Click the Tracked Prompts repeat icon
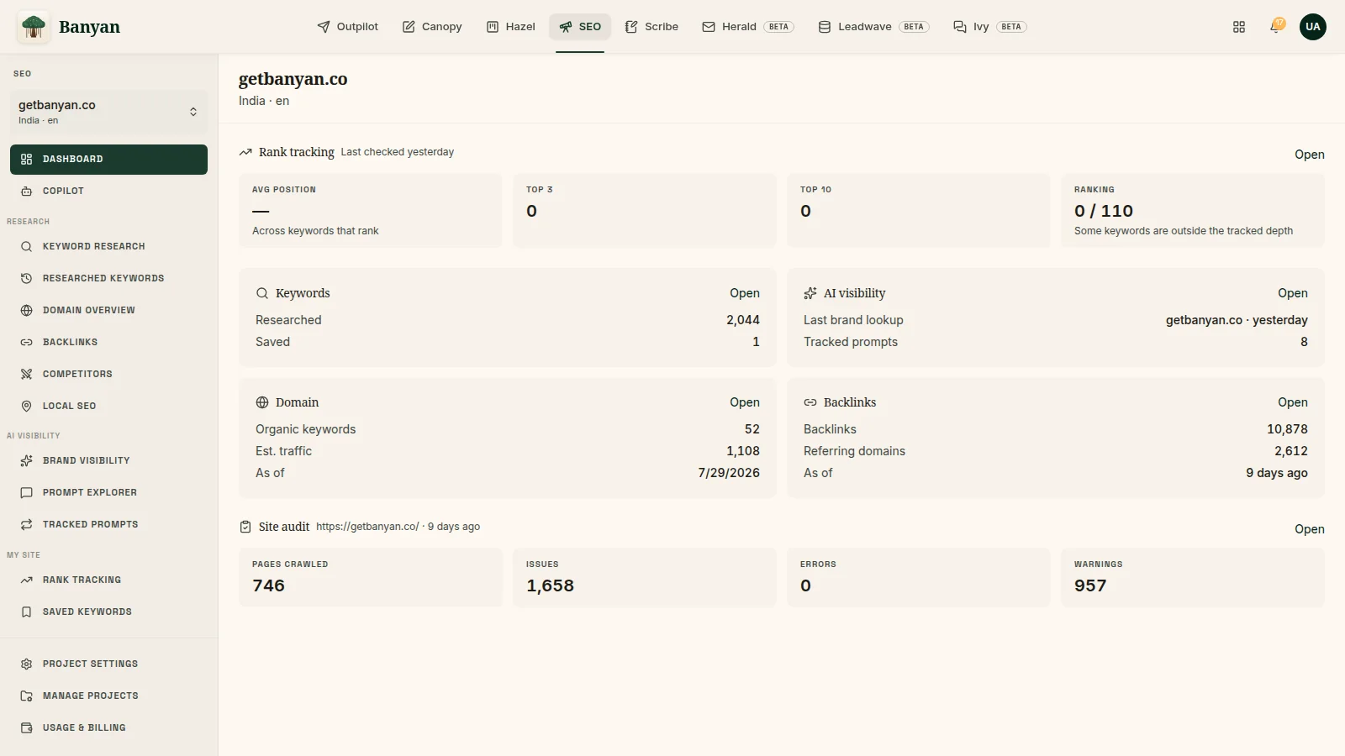The image size is (1345, 756). pos(26,524)
